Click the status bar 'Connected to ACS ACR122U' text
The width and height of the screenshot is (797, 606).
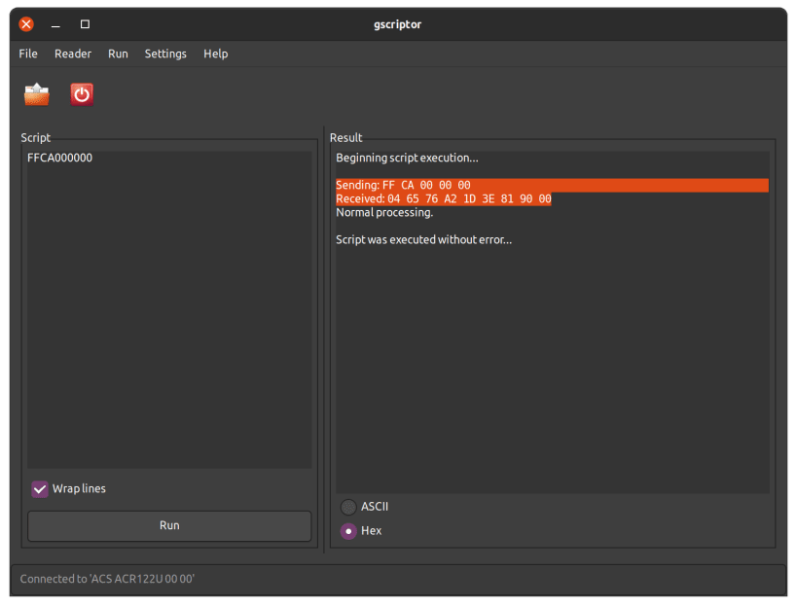[107, 579]
